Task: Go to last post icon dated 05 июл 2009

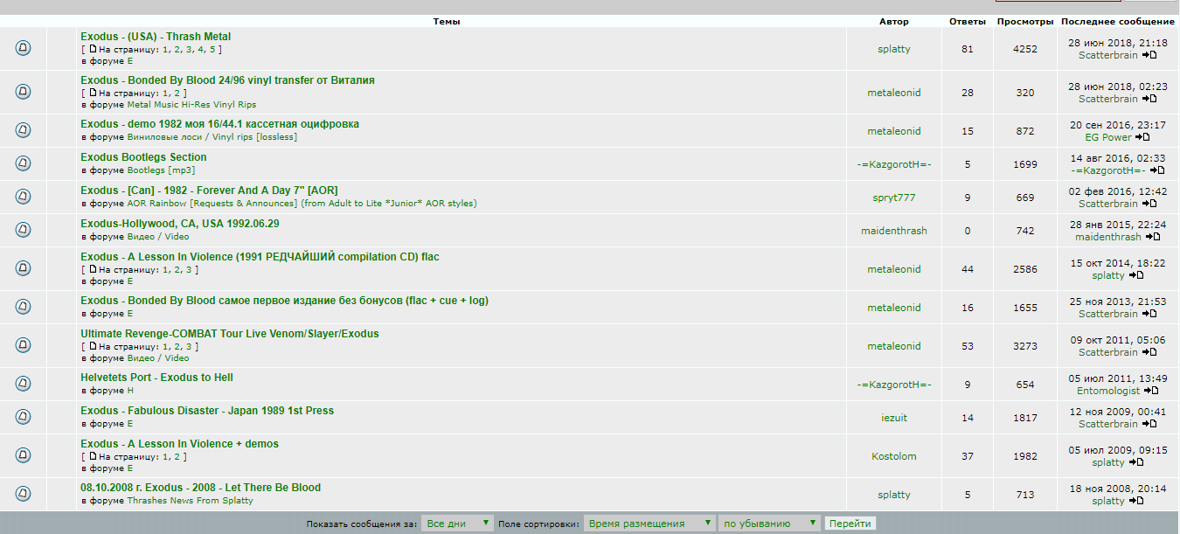Action: tap(1135, 462)
